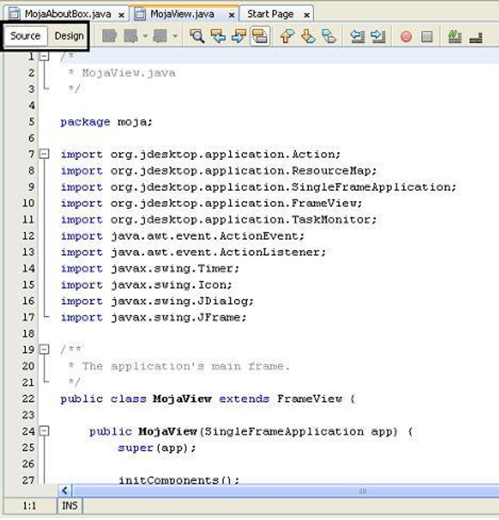Close the MojaAboutBox.java tab

pos(121,15)
